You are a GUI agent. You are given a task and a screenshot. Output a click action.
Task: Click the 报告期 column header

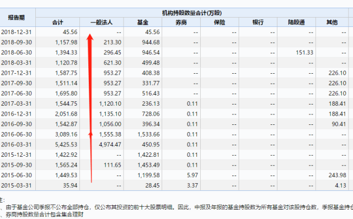pos(17,18)
